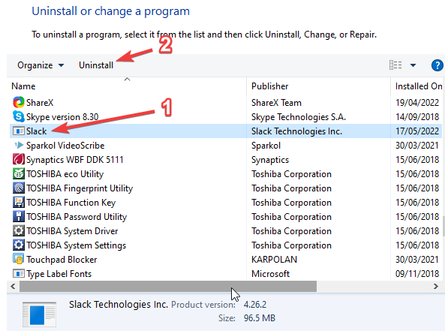Click the TOSHIBA eco Utility icon
The height and width of the screenshot is (331, 445).
tap(19, 173)
